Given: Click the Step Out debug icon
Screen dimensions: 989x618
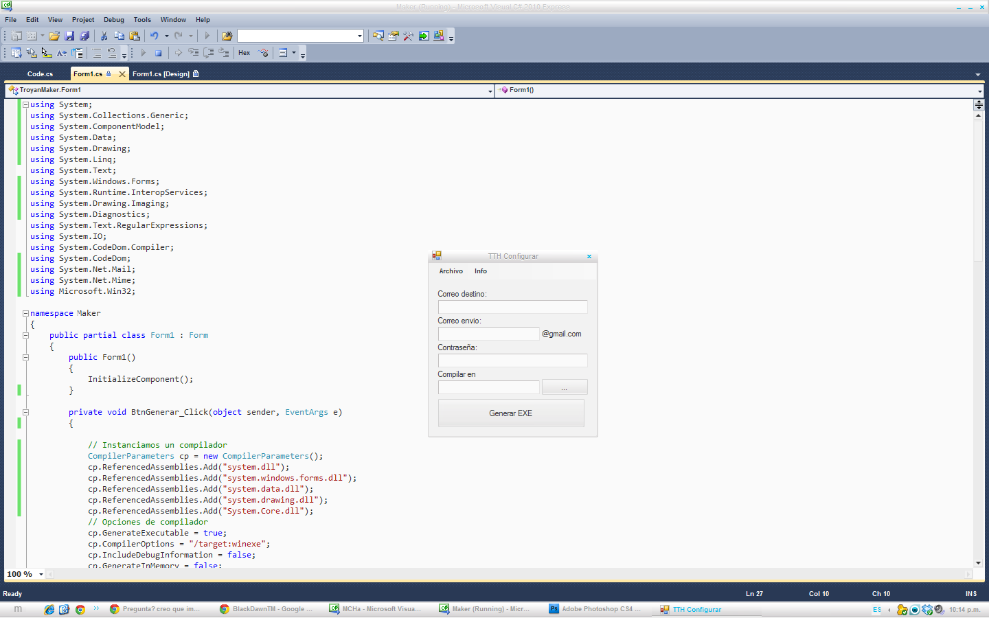Looking at the screenshot, I should pyautogui.click(x=224, y=53).
